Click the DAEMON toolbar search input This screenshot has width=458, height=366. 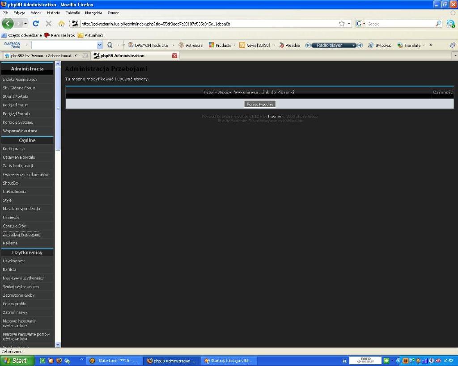click(64, 45)
